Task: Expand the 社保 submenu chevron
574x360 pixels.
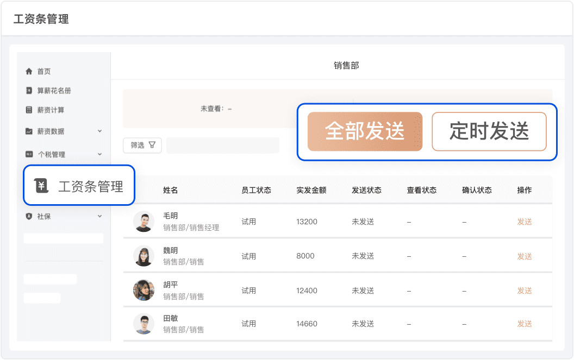Action: (x=99, y=216)
